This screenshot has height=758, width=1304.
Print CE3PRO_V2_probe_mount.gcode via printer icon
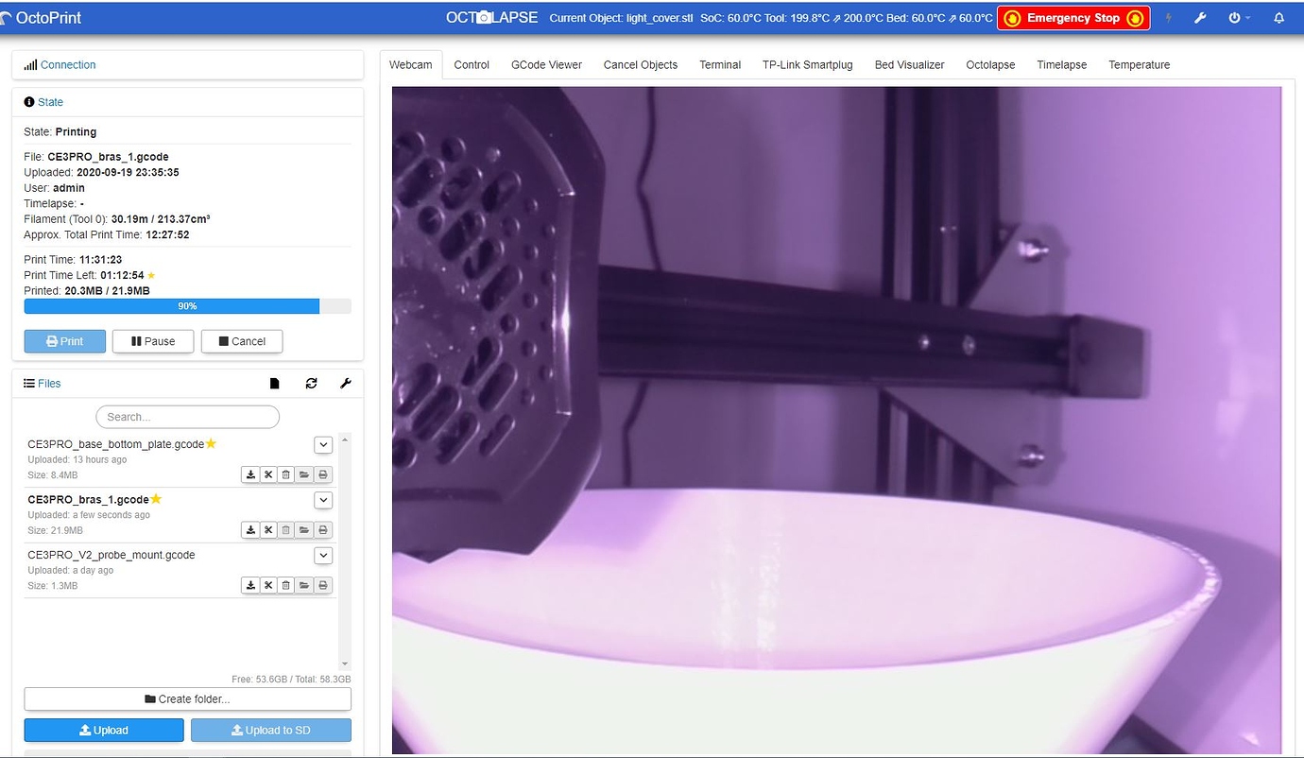pyautogui.click(x=321, y=584)
